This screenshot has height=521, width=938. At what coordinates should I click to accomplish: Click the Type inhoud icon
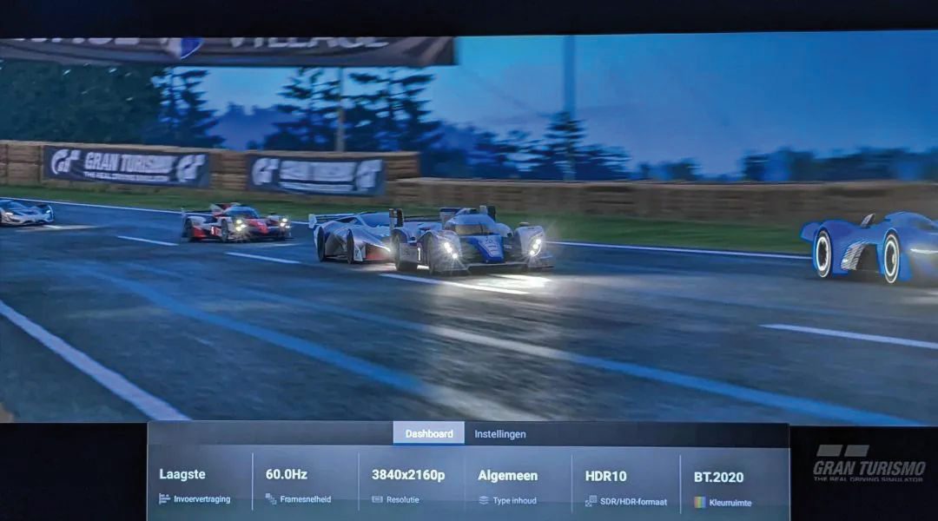pos(484,501)
